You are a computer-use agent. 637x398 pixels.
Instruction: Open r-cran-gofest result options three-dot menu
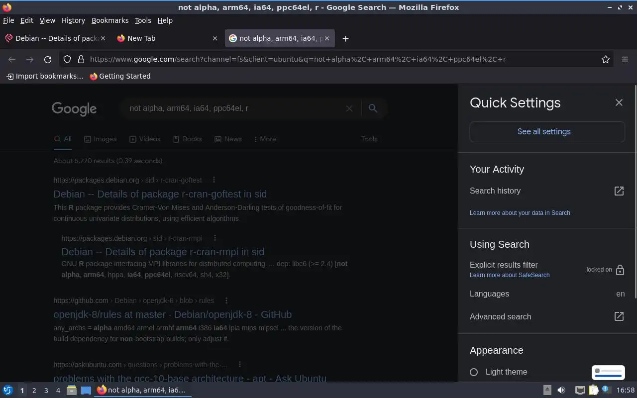pos(214,180)
